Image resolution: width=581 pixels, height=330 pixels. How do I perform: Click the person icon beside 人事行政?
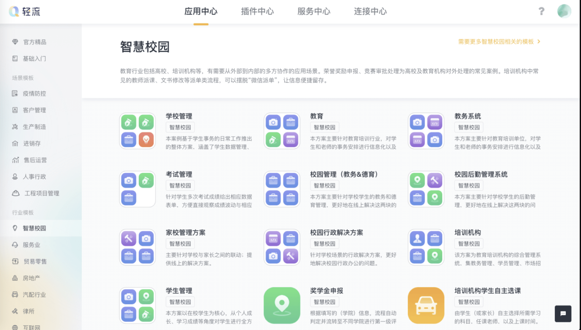pos(15,176)
